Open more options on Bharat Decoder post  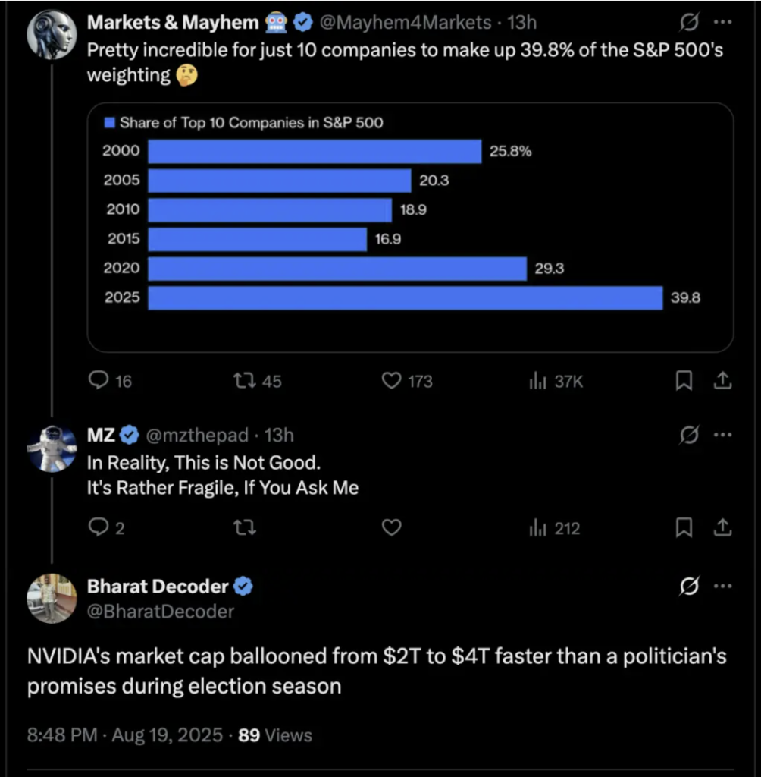pyautogui.click(x=723, y=586)
